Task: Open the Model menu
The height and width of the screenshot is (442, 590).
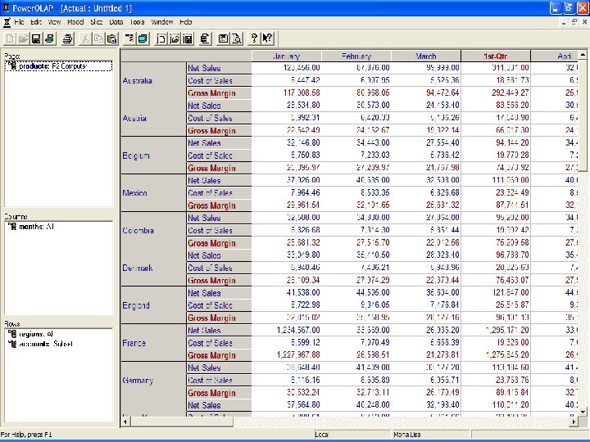Action: pyautogui.click(x=75, y=22)
